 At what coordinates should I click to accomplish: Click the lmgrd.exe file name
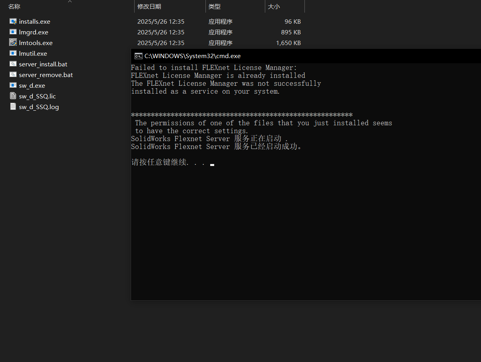tap(34, 32)
